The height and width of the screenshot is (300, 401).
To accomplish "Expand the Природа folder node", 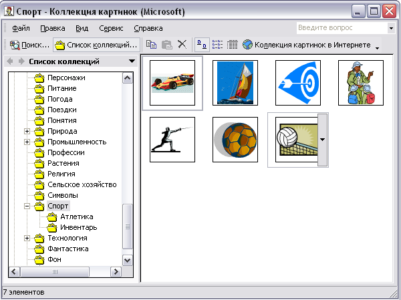I will click(27, 131).
